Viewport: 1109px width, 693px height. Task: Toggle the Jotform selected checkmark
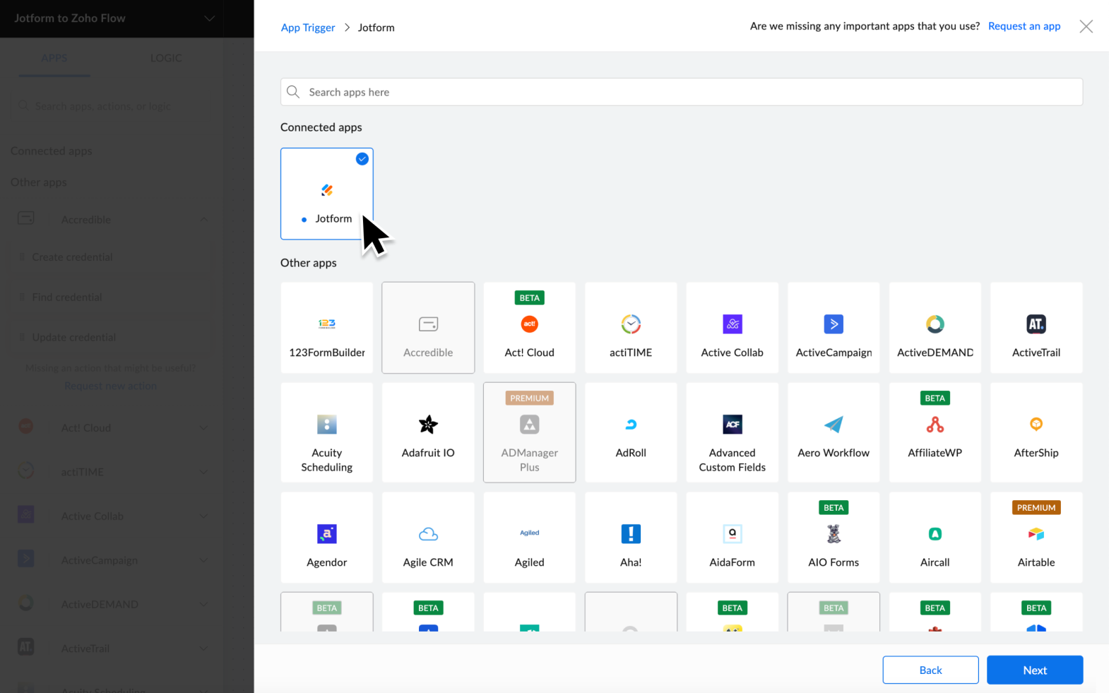[x=362, y=159]
